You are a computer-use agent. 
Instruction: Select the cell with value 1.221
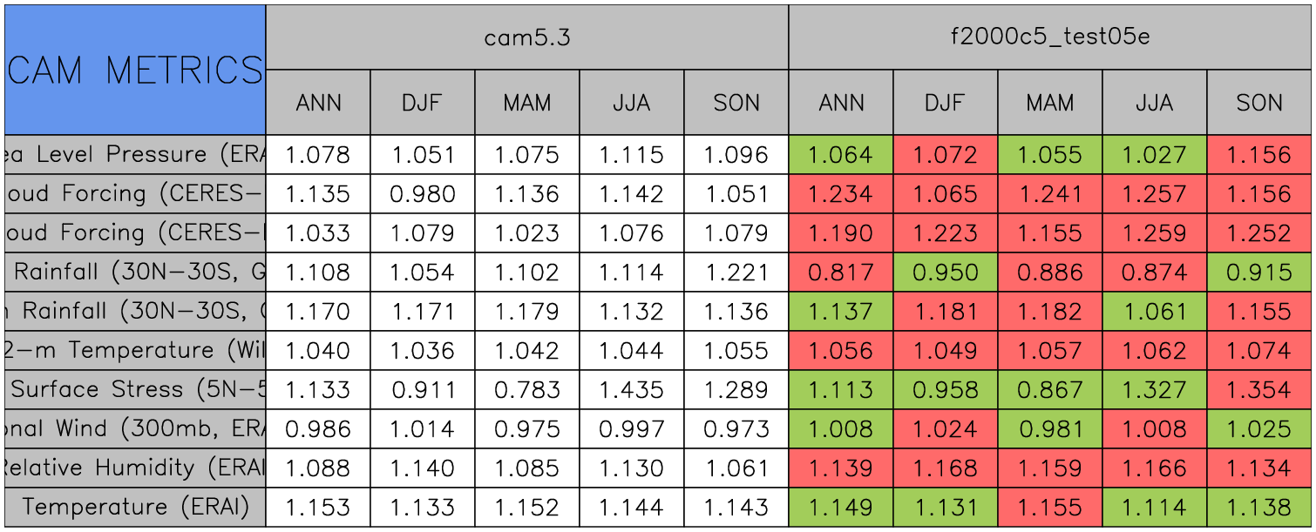[736, 272]
